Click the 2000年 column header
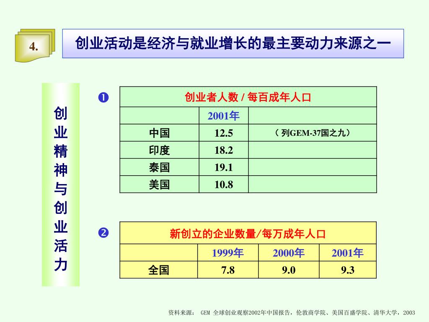Screen dimensions: 429x322 pos(289,253)
